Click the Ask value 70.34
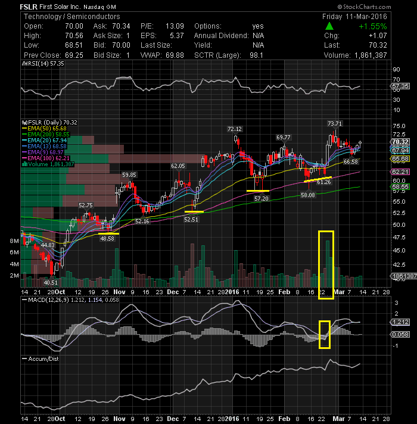The width and height of the screenshot is (417, 424). [x=121, y=26]
